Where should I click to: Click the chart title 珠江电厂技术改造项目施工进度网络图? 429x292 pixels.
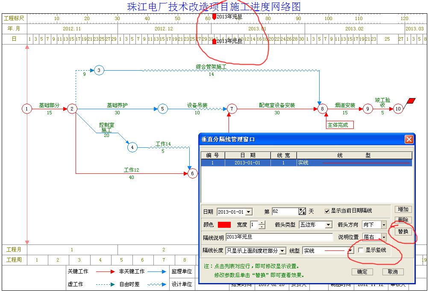(x=214, y=7)
